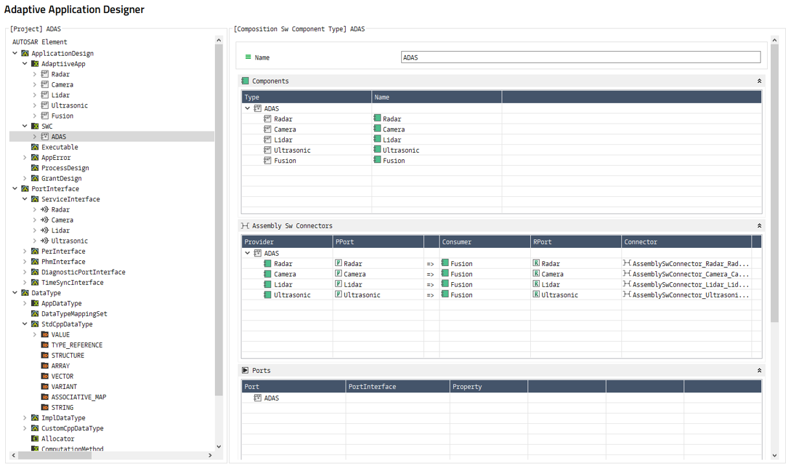Collapse the Ports section

pyautogui.click(x=759, y=370)
